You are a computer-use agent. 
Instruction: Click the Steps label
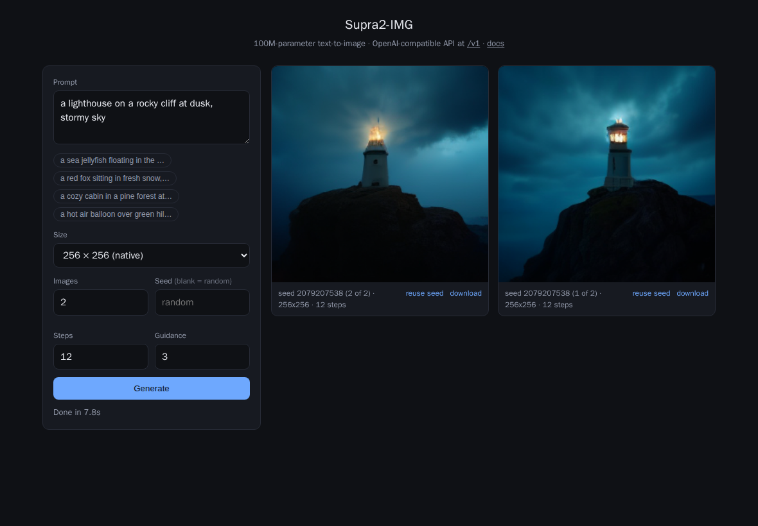(x=63, y=335)
